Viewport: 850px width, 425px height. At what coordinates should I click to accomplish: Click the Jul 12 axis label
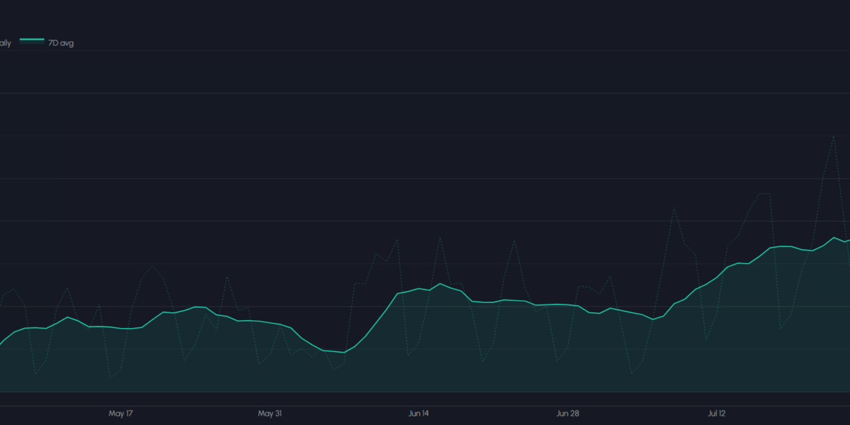tap(717, 413)
